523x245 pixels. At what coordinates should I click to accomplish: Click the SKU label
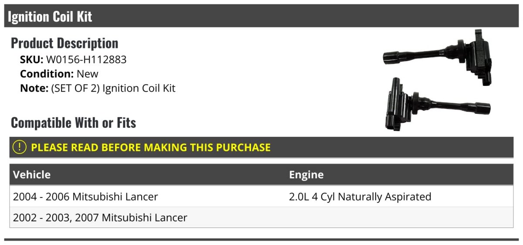tap(31, 60)
